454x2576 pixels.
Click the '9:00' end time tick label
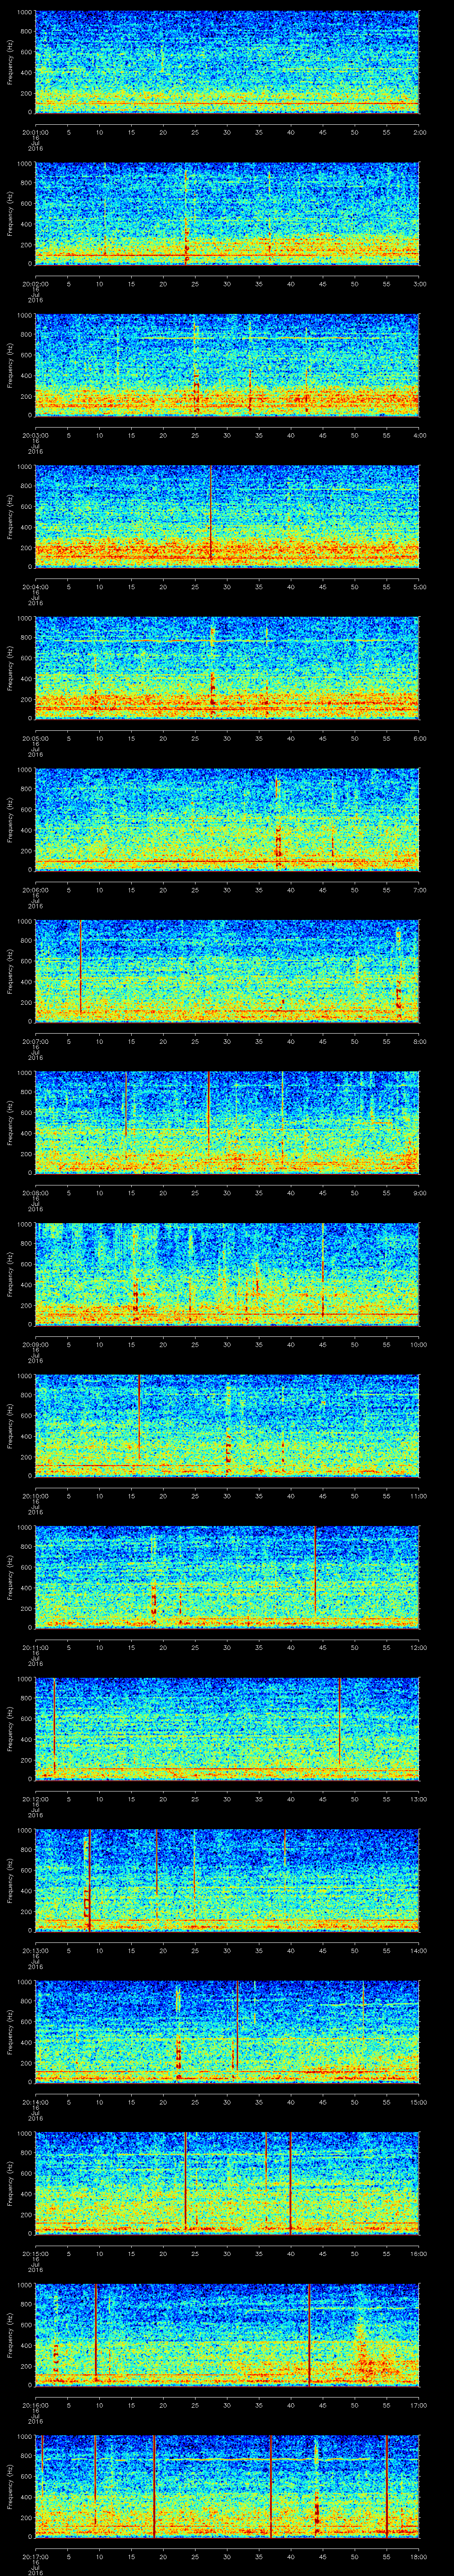[419, 1193]
